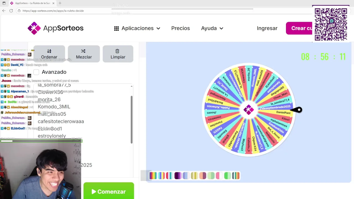The height and width of the screenshot is (199, 354).
Task: Select the aqua, blue and yellow swatch
Action: click(161, 176)
